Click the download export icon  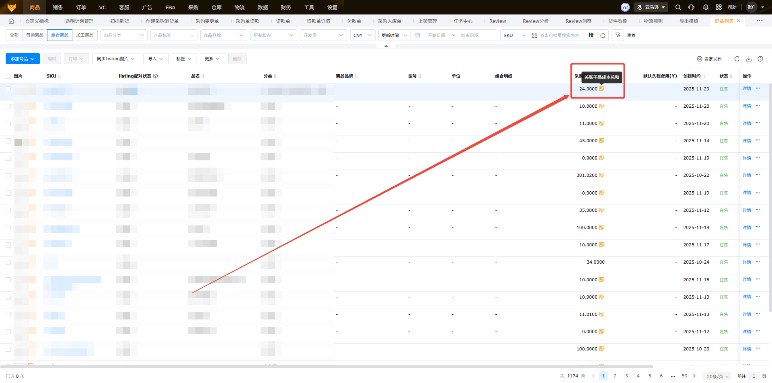click(749, 59)
